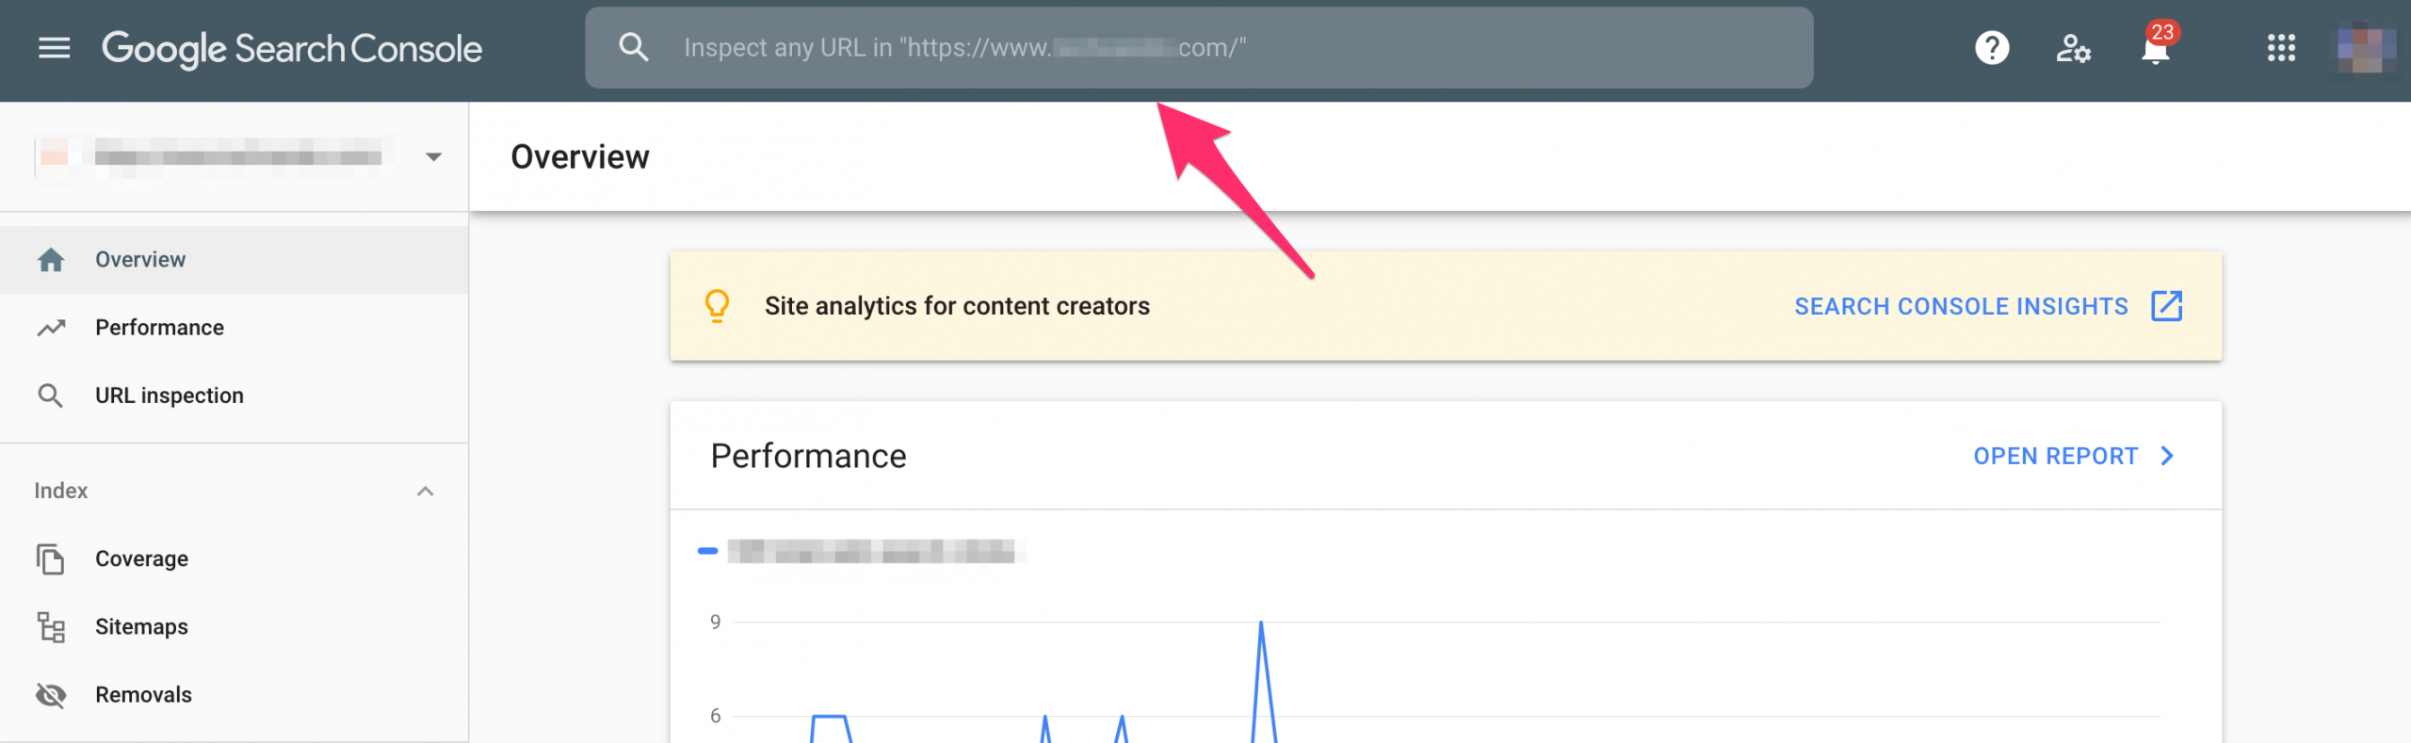
Task: Open the Coverage report
Action: (x=141, y=558)
